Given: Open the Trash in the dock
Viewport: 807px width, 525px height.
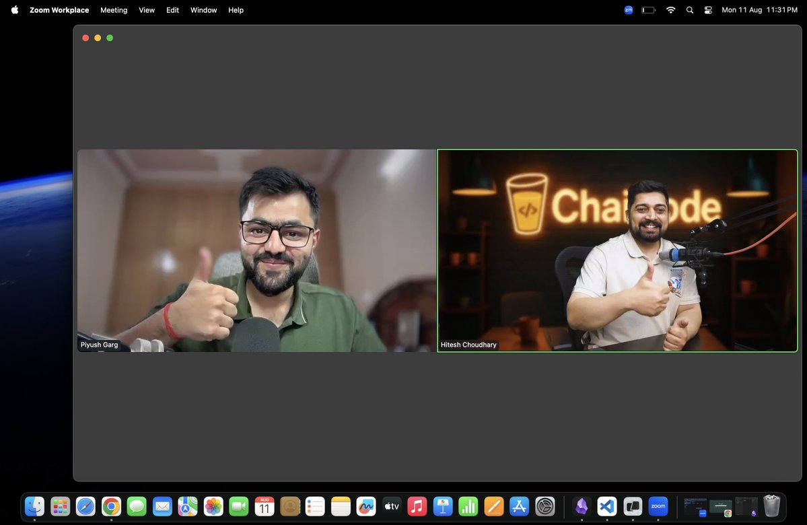Looking at the screenshot, I should [x=771, y=506].
